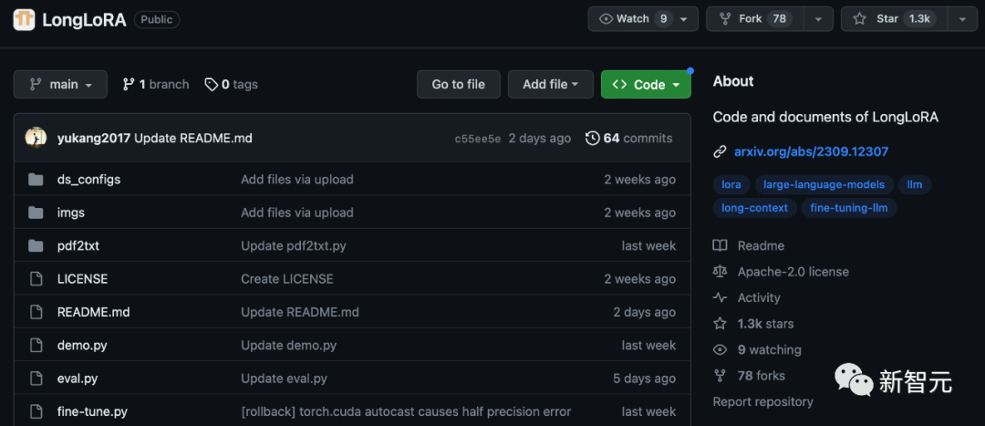Expand the green Code dropdown
This screenshot has height=426, width=985.
[646, 85]
